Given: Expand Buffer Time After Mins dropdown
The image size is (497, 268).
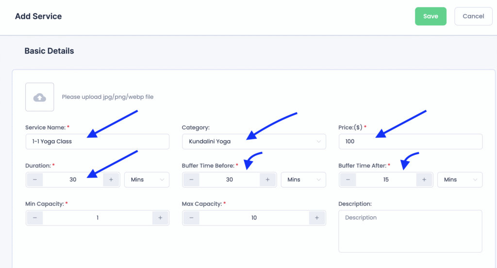Looking at the screenshot, I should coord(460,179).
